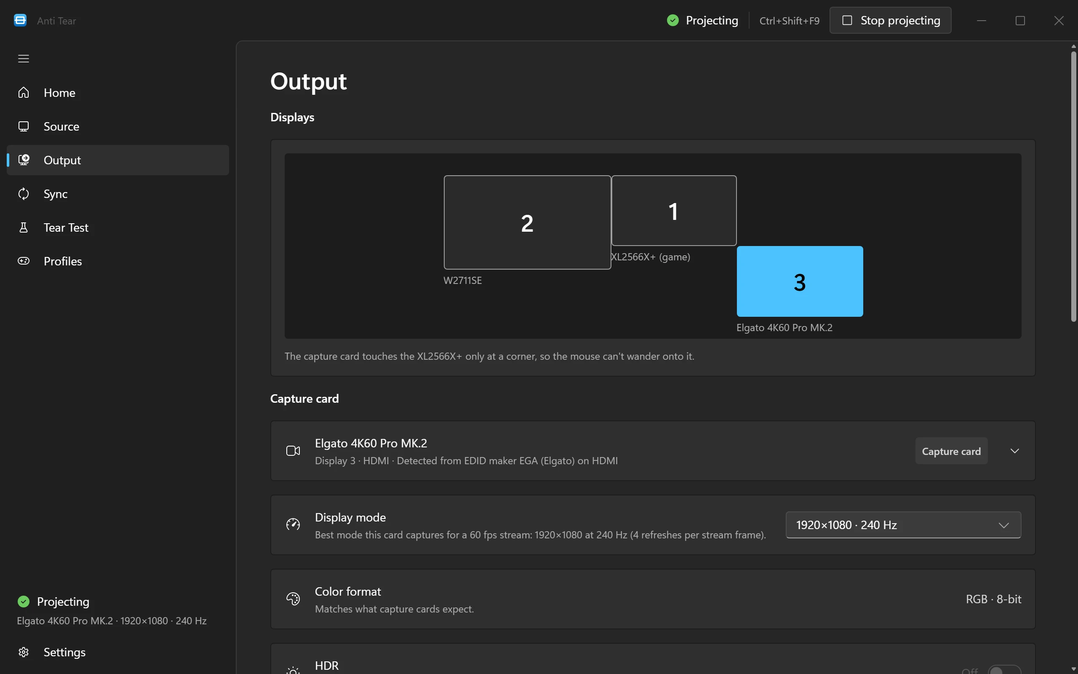Click the Tear Test flask icon
1078x674 pixels.
point(24,227)
